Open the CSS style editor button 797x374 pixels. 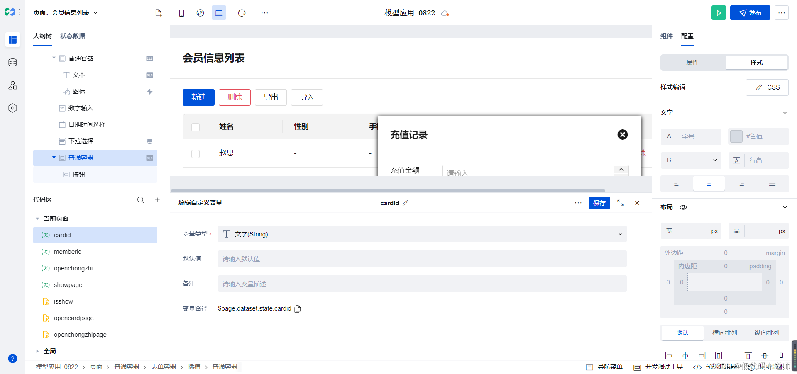[767, 87]
